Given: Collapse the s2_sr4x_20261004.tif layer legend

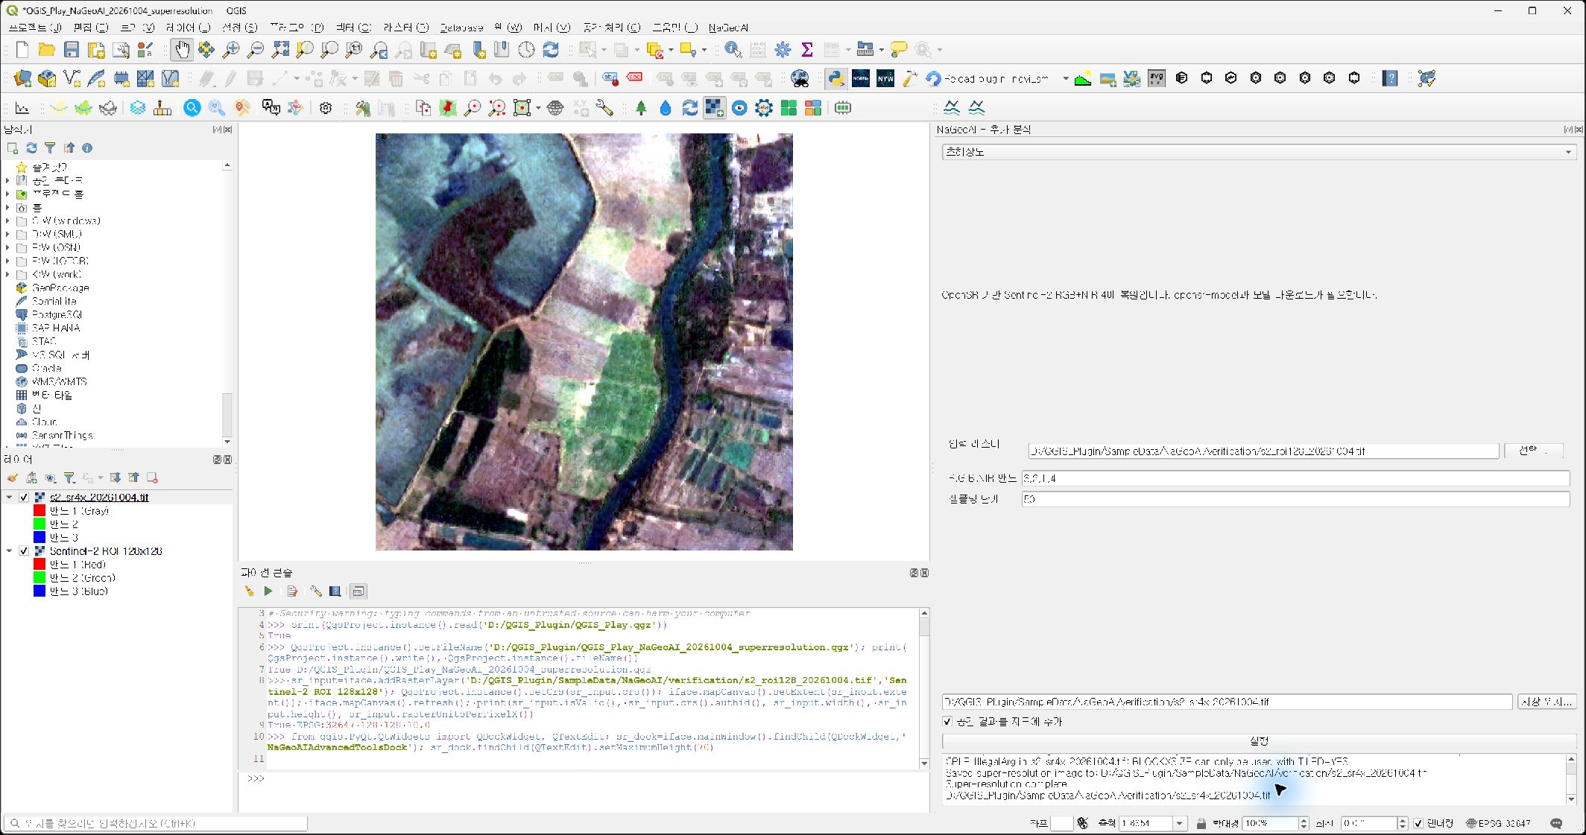Looking at the screenshot, I should [9, 498].
